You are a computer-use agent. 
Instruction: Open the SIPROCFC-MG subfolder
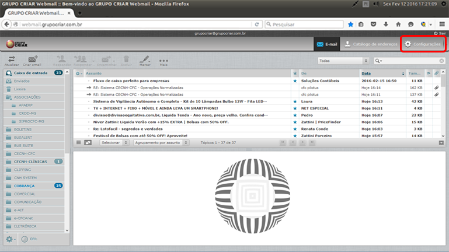tap(34, 121)
